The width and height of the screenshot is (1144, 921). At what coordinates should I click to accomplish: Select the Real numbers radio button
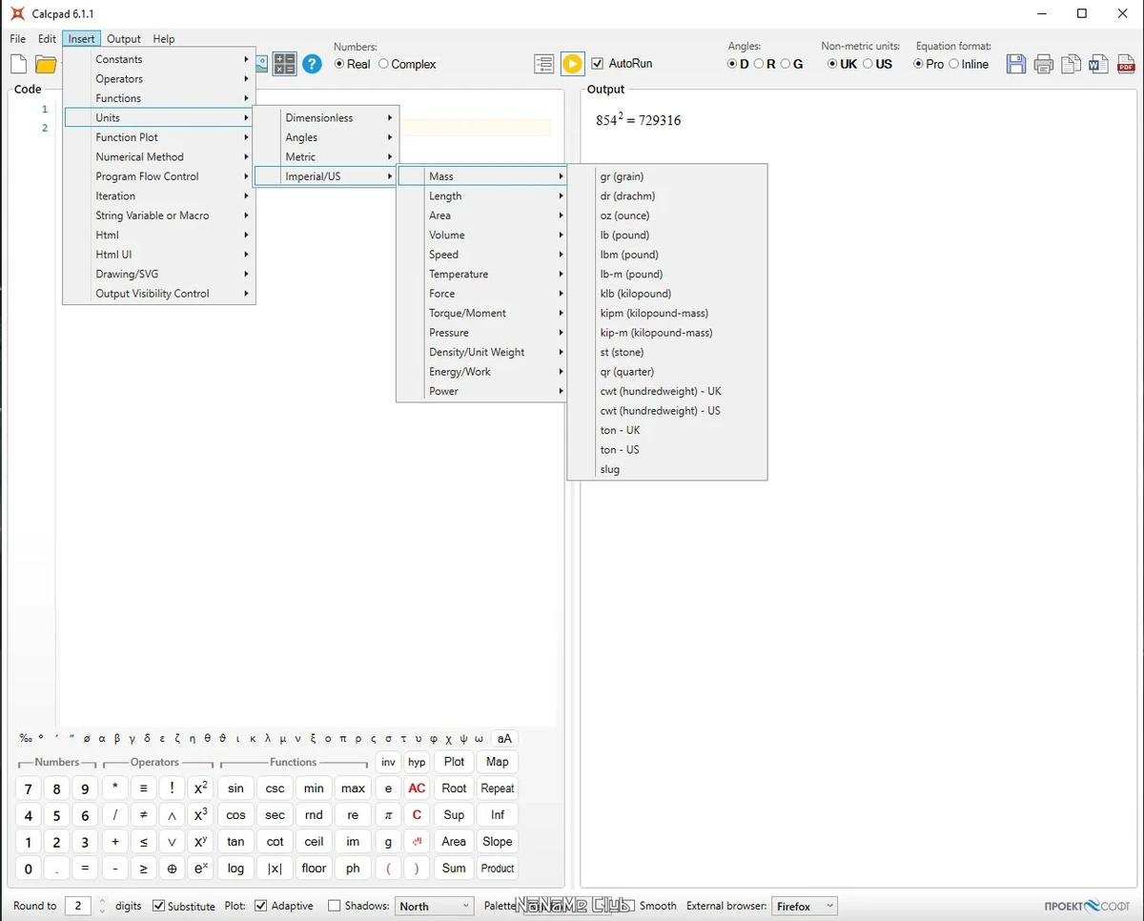click(352, 64)
